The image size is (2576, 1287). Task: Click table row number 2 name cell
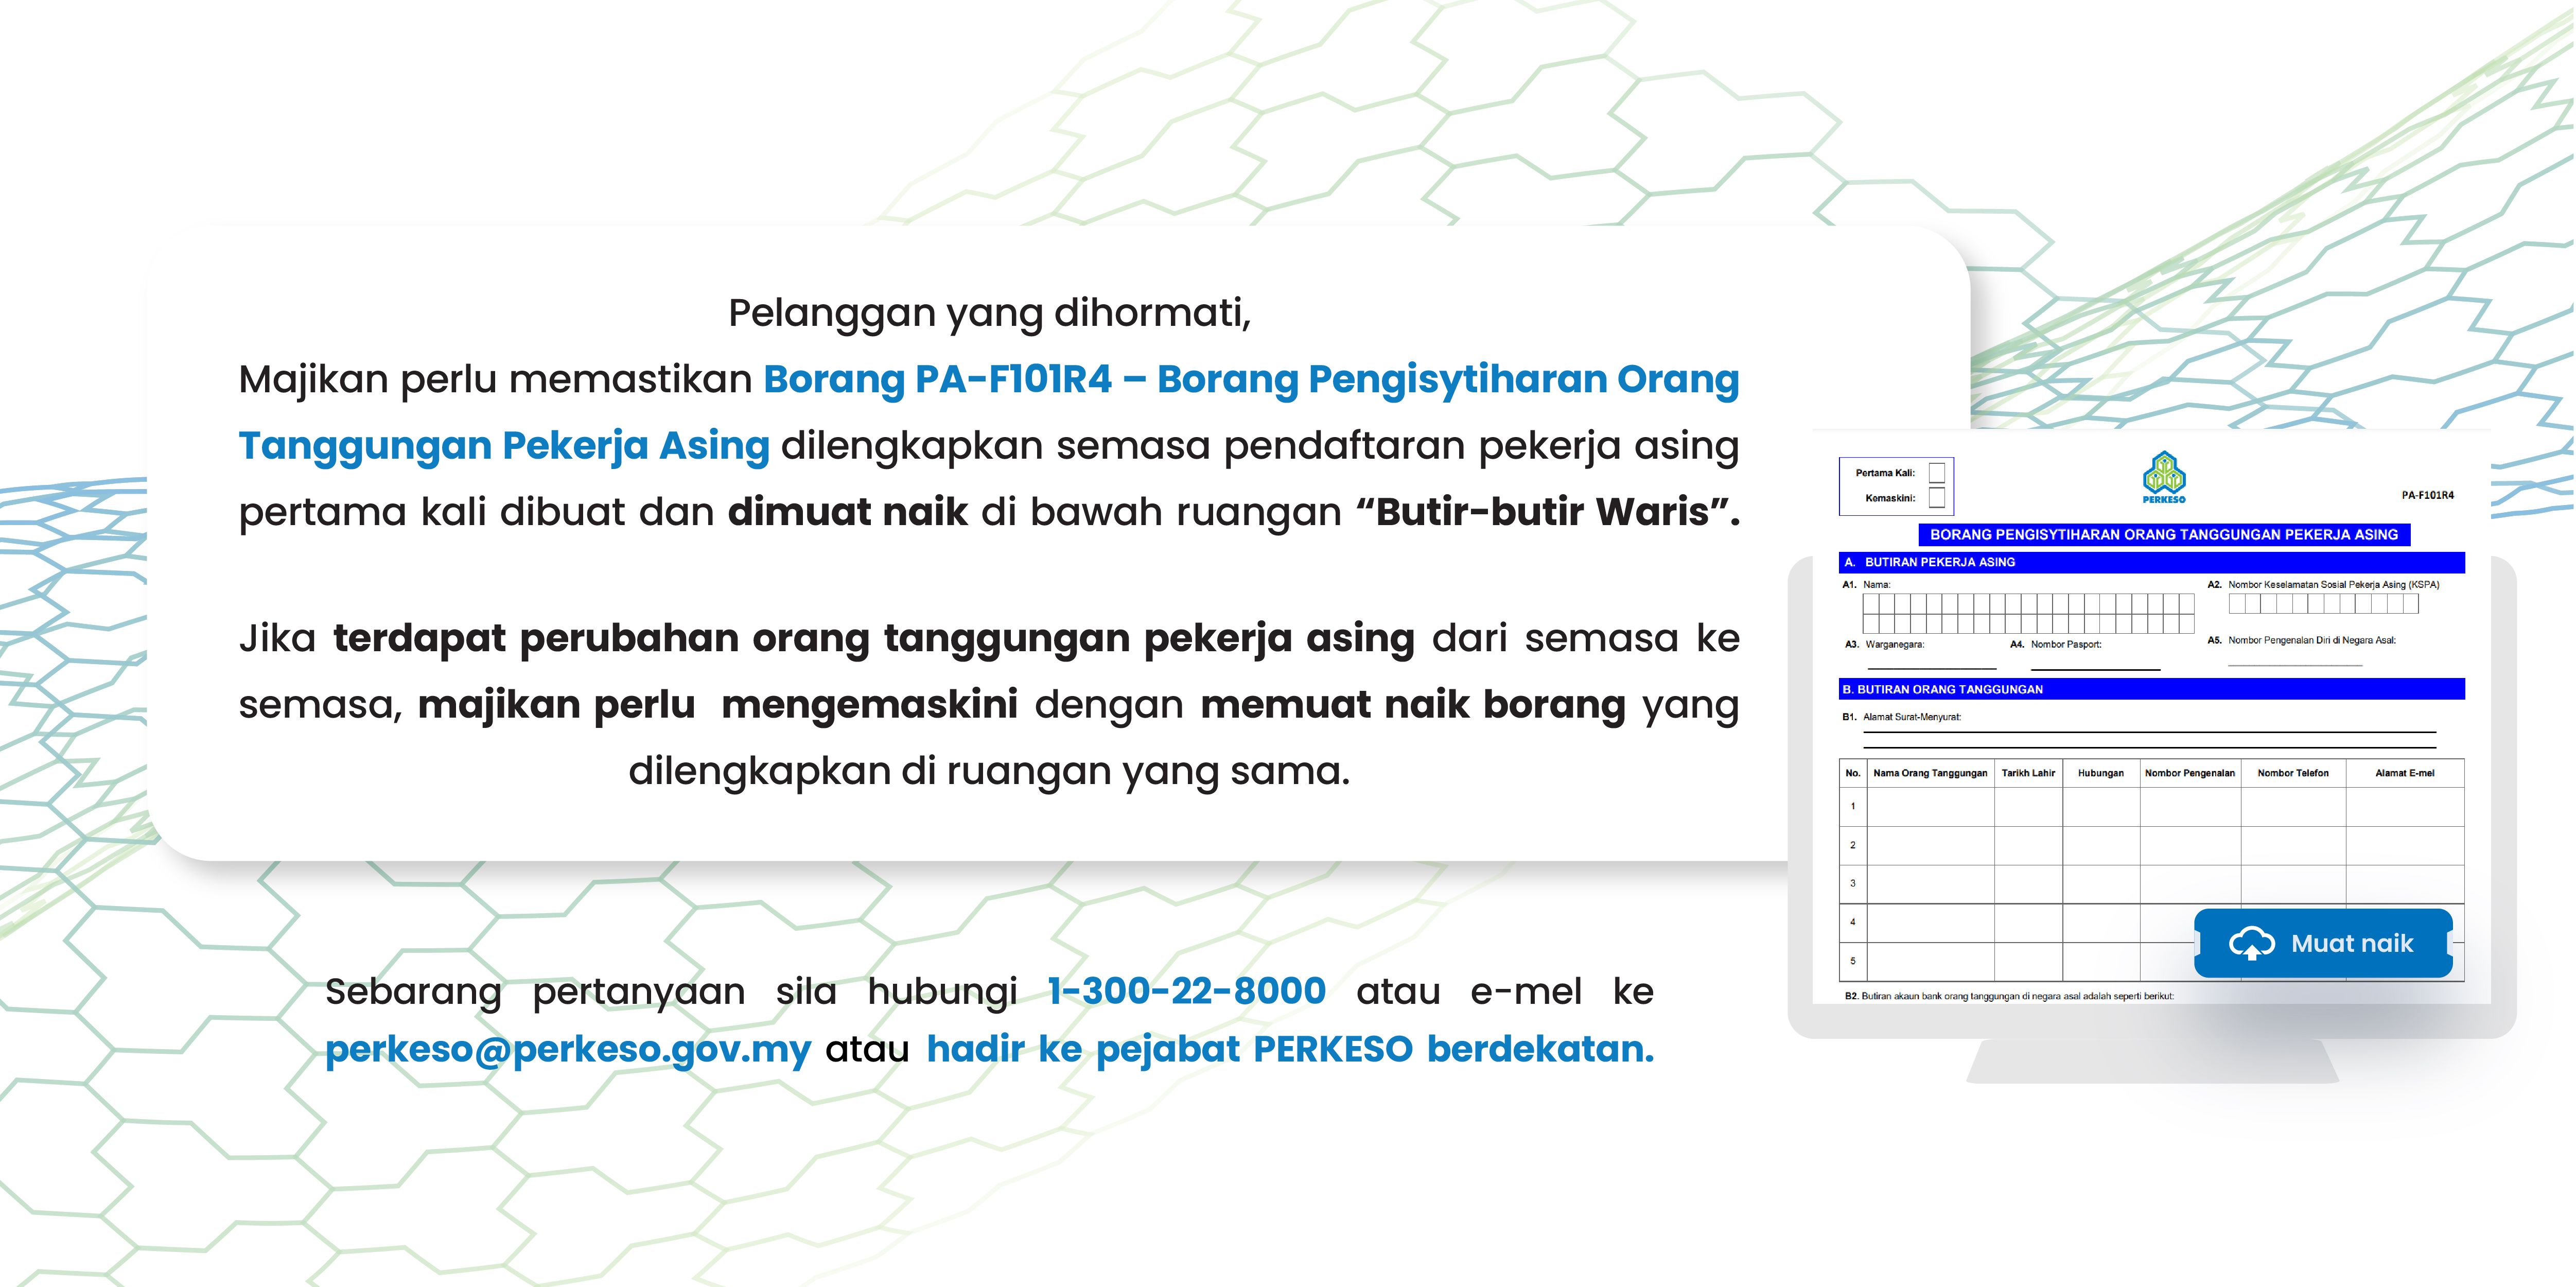1930,845
